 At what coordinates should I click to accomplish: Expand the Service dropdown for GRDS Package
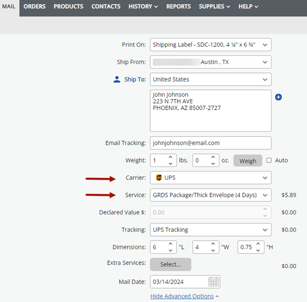211,195
